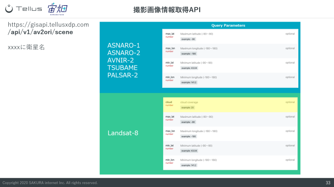Click the Copyright 2020 SAKURA internet footer text

click(x=50, y=183)
